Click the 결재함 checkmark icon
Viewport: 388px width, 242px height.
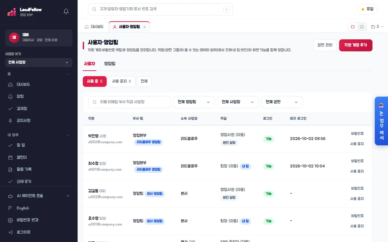click(x=10, y=108)
